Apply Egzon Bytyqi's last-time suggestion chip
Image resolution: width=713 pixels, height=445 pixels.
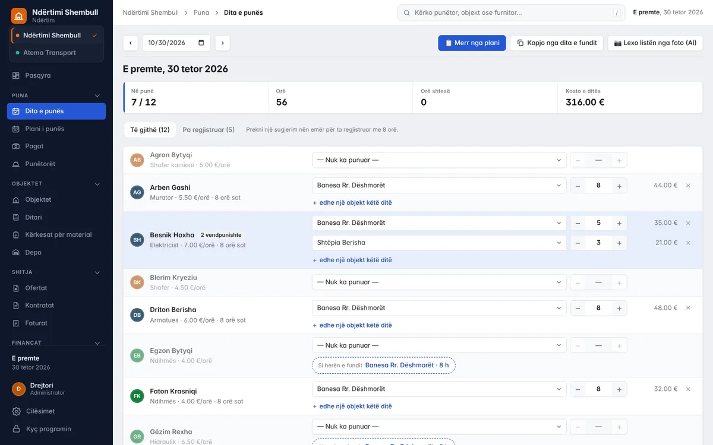point(383,365)
